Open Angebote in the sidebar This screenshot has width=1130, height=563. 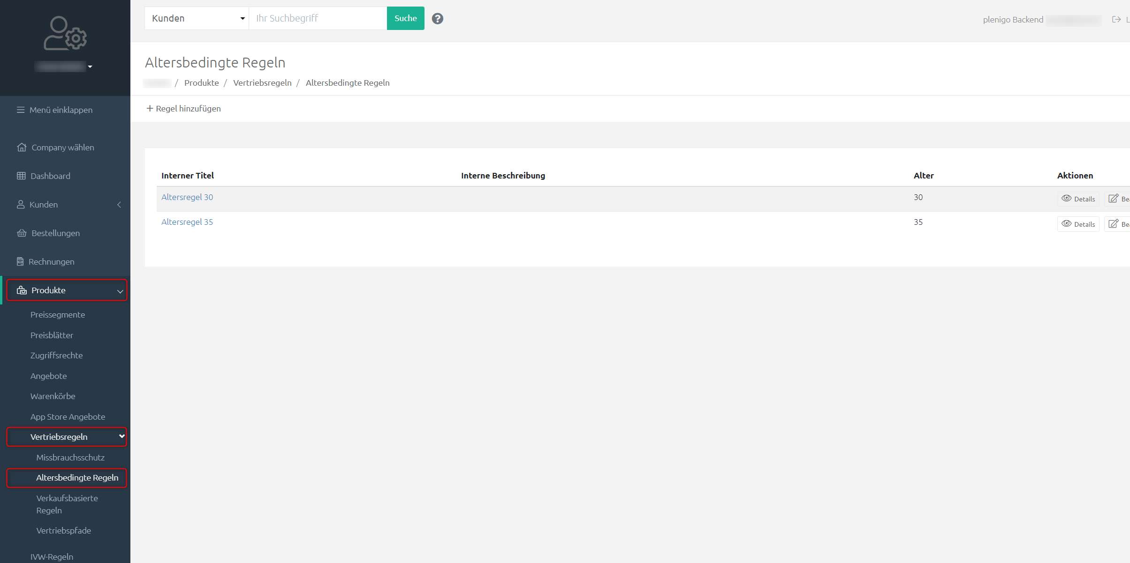48,376
